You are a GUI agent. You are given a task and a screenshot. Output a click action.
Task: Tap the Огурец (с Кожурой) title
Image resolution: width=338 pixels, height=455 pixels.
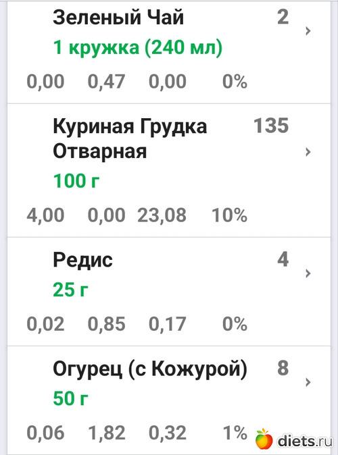click(150, 369)
